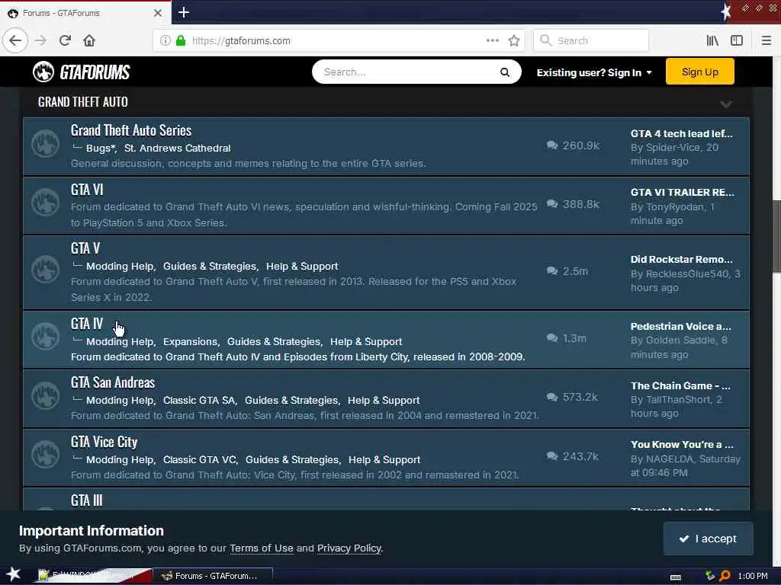Open GTA V Modding Help subforum
Image resolution: width=781 pixels, height=585 pixels.
pyautogui.click(x=120, y=266)
